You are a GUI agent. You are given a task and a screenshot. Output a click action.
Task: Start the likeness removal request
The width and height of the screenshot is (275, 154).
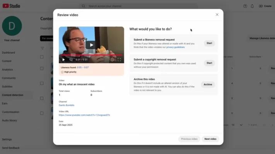pyautogui.click(x=209, y=43)
